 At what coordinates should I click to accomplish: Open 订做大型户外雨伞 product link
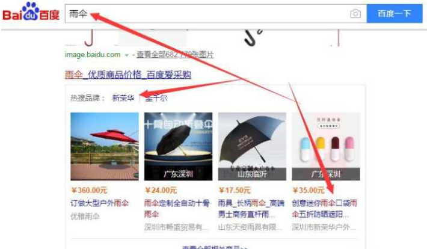click(99, 203)
